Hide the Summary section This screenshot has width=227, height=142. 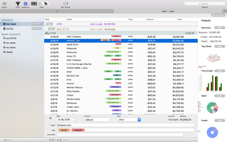220,28
